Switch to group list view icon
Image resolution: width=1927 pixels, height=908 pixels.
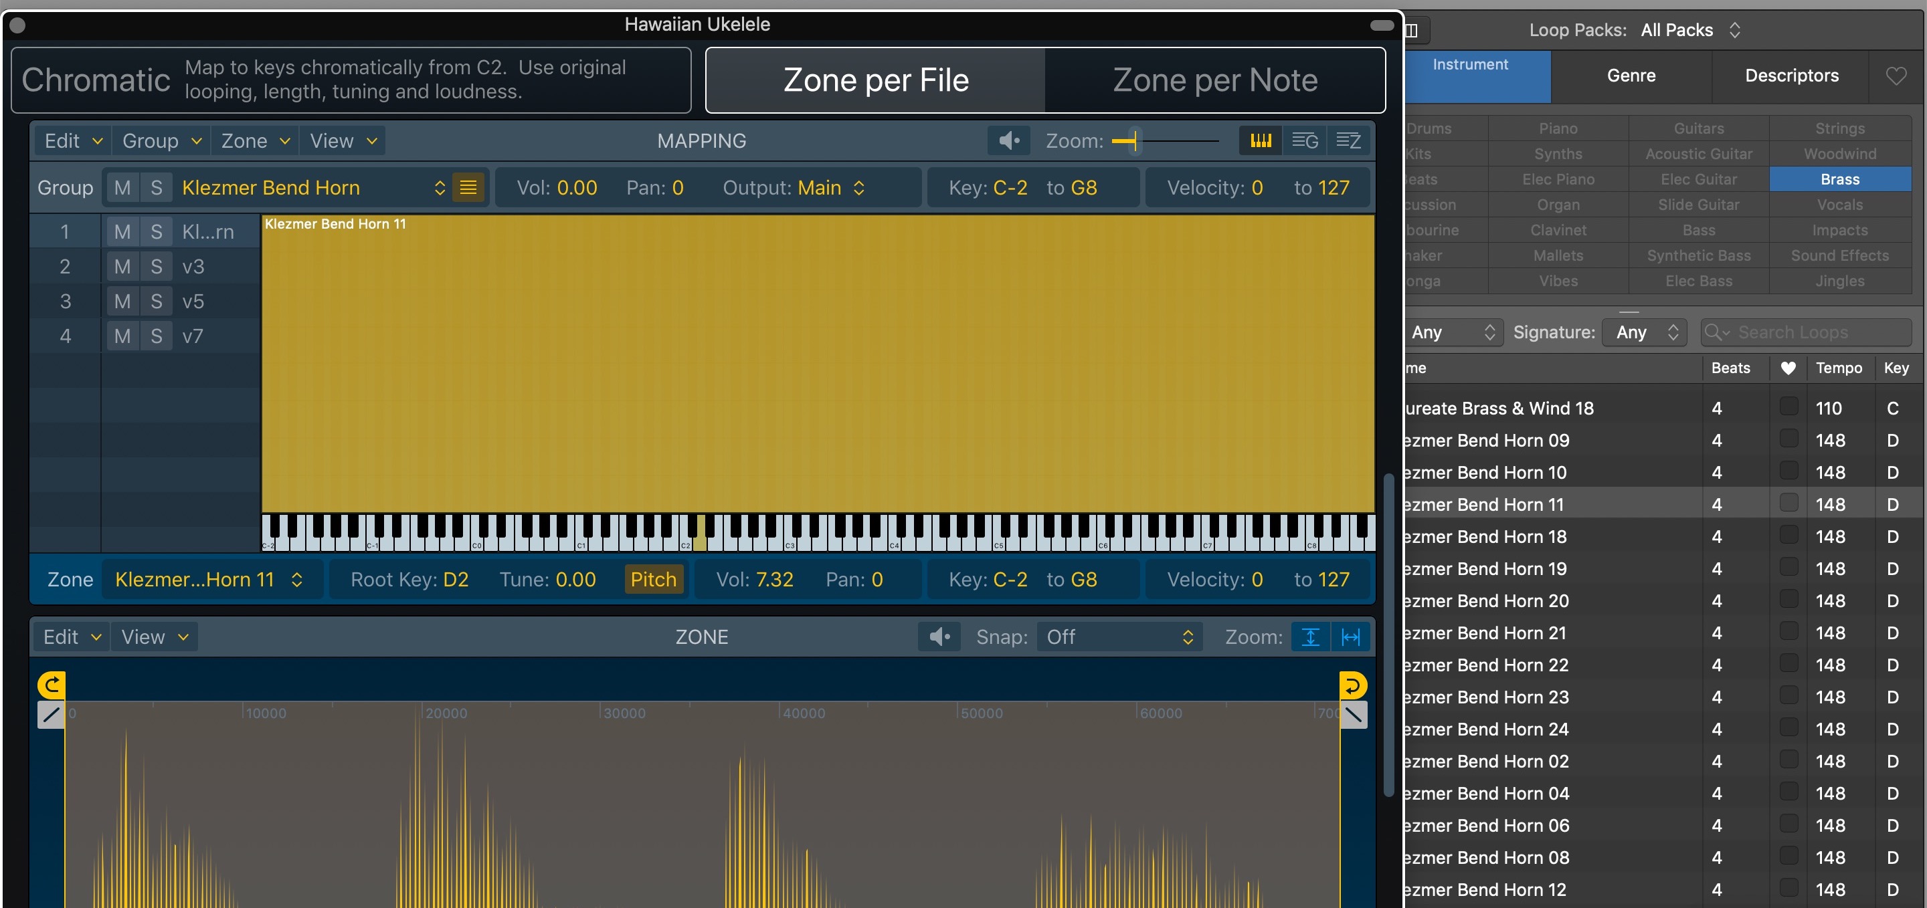(1305, 140)
